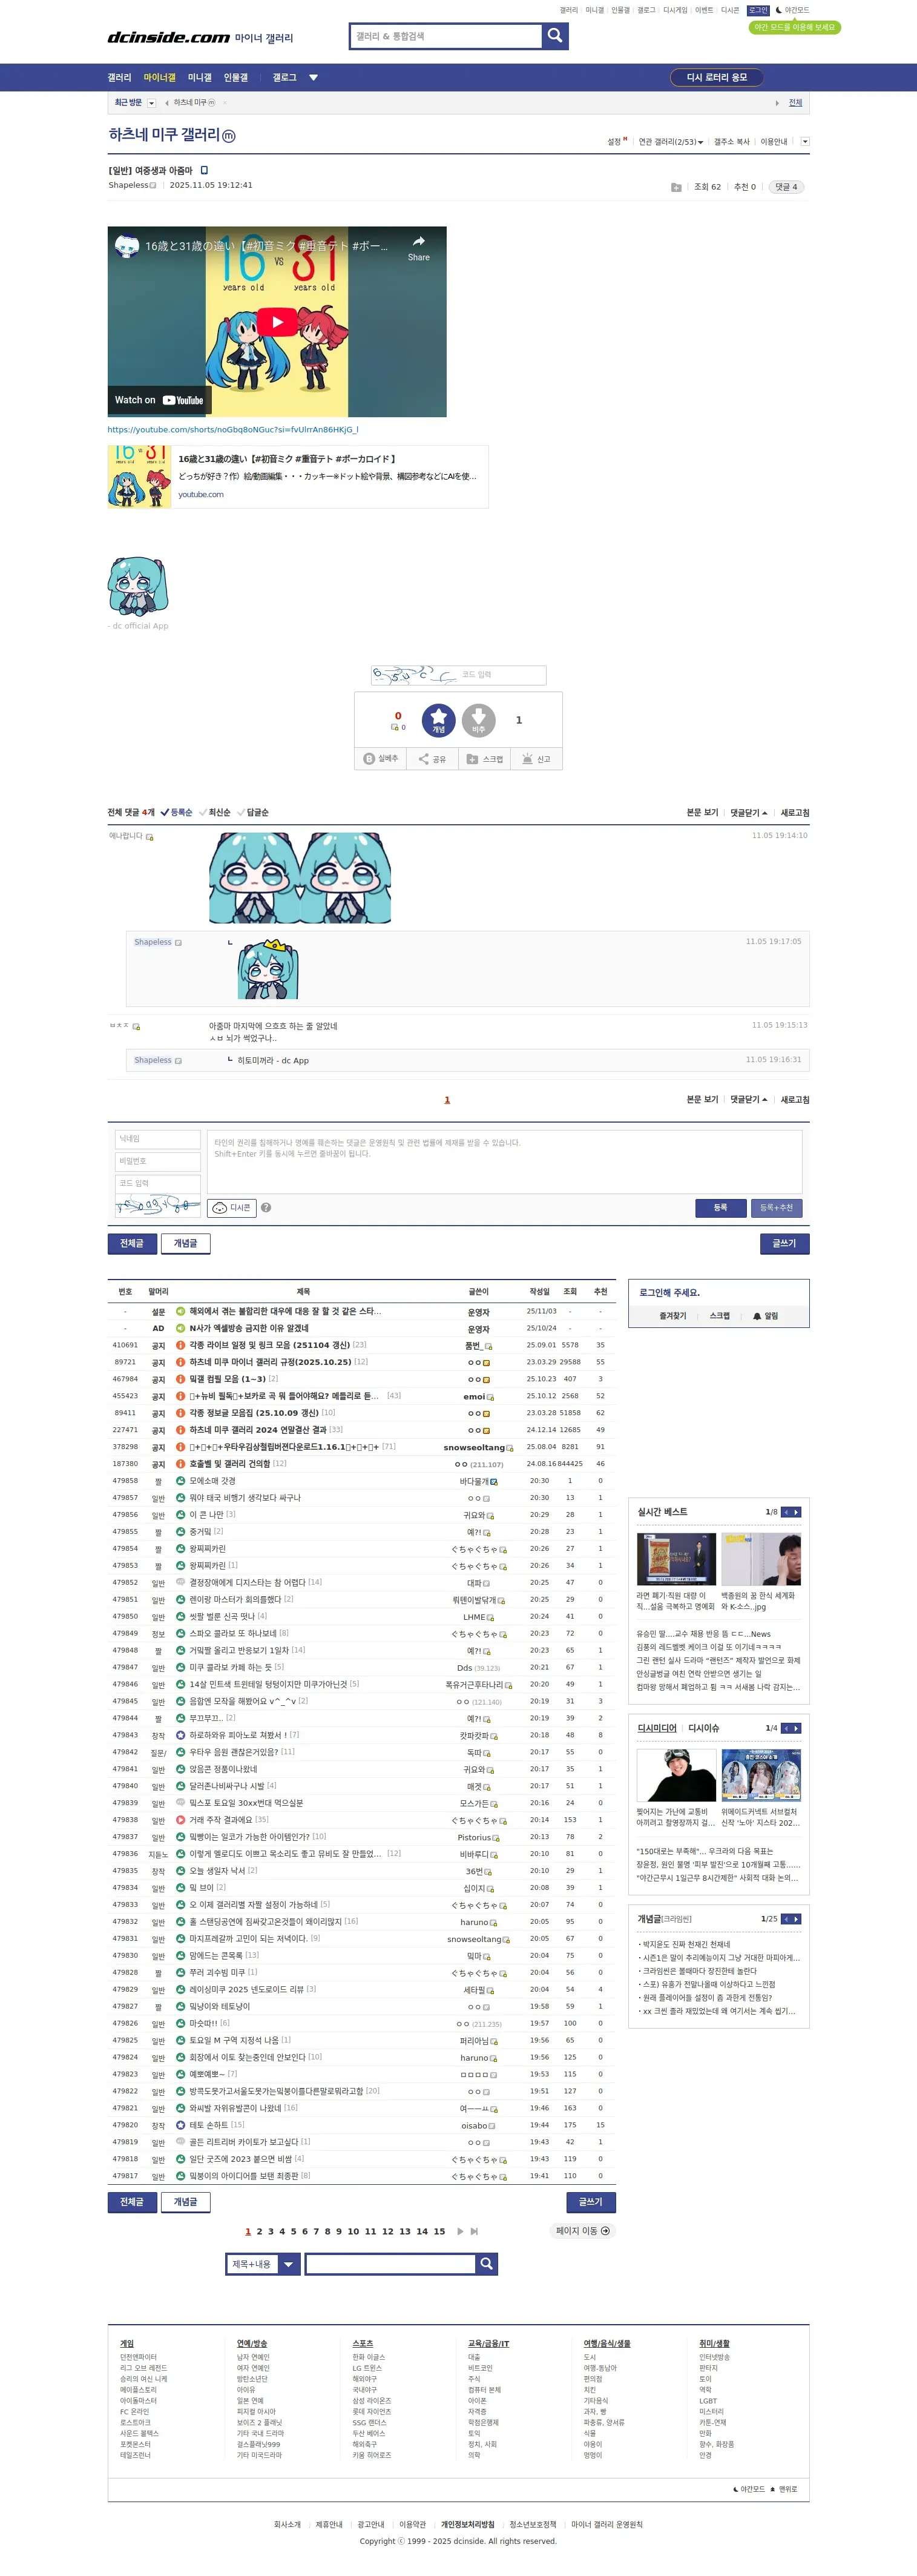
Task: Open the 마이너갤 tab in the navigation bar
Action: [x=159, y=77]
